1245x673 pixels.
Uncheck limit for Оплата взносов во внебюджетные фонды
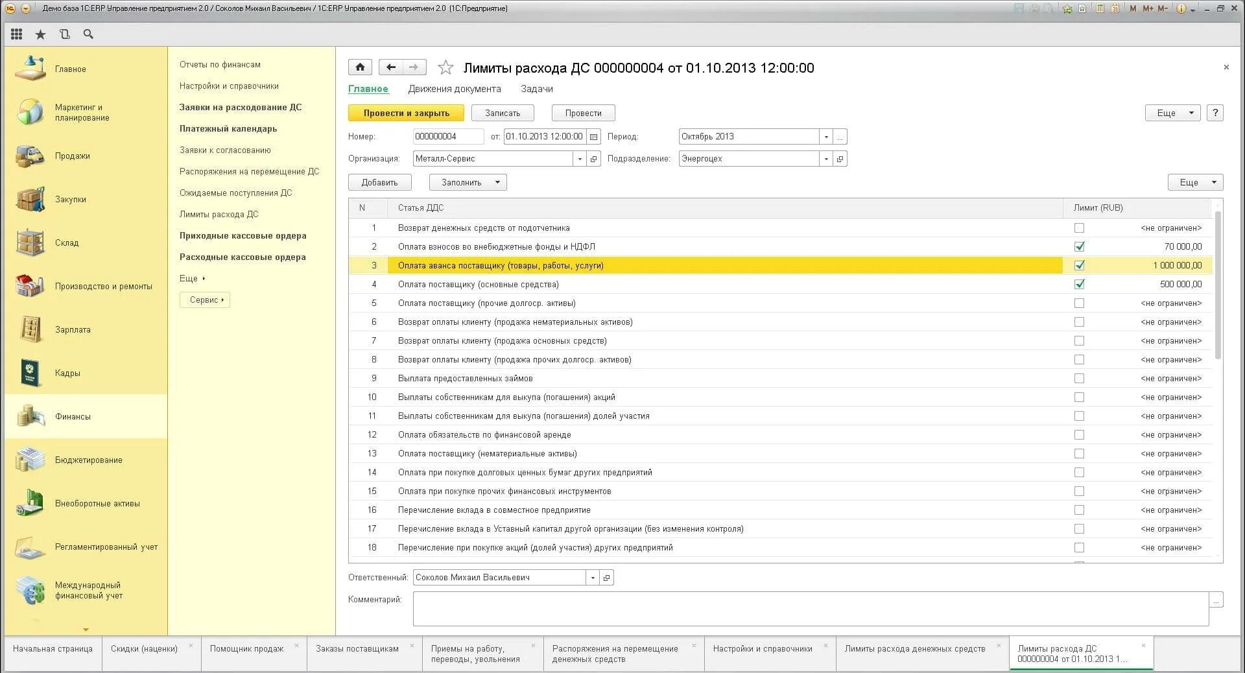1079,247
